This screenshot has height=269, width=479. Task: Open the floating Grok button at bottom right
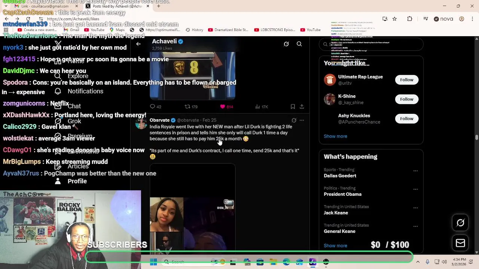point(460,223)
